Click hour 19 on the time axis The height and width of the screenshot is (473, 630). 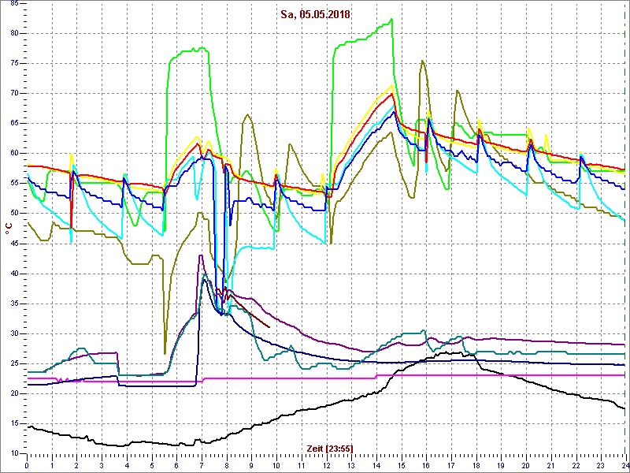tap(501, 464)
